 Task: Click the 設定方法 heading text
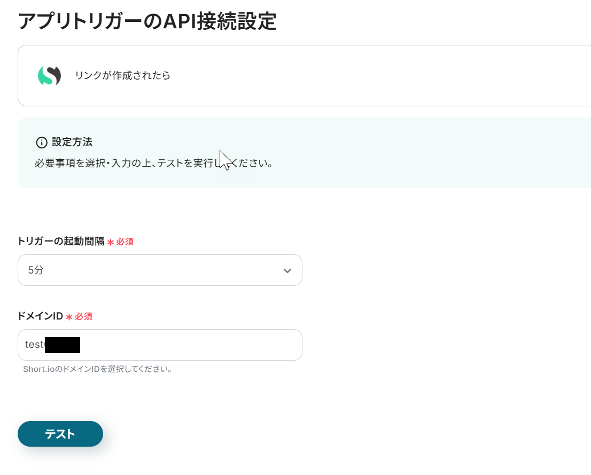click(72, 142)
